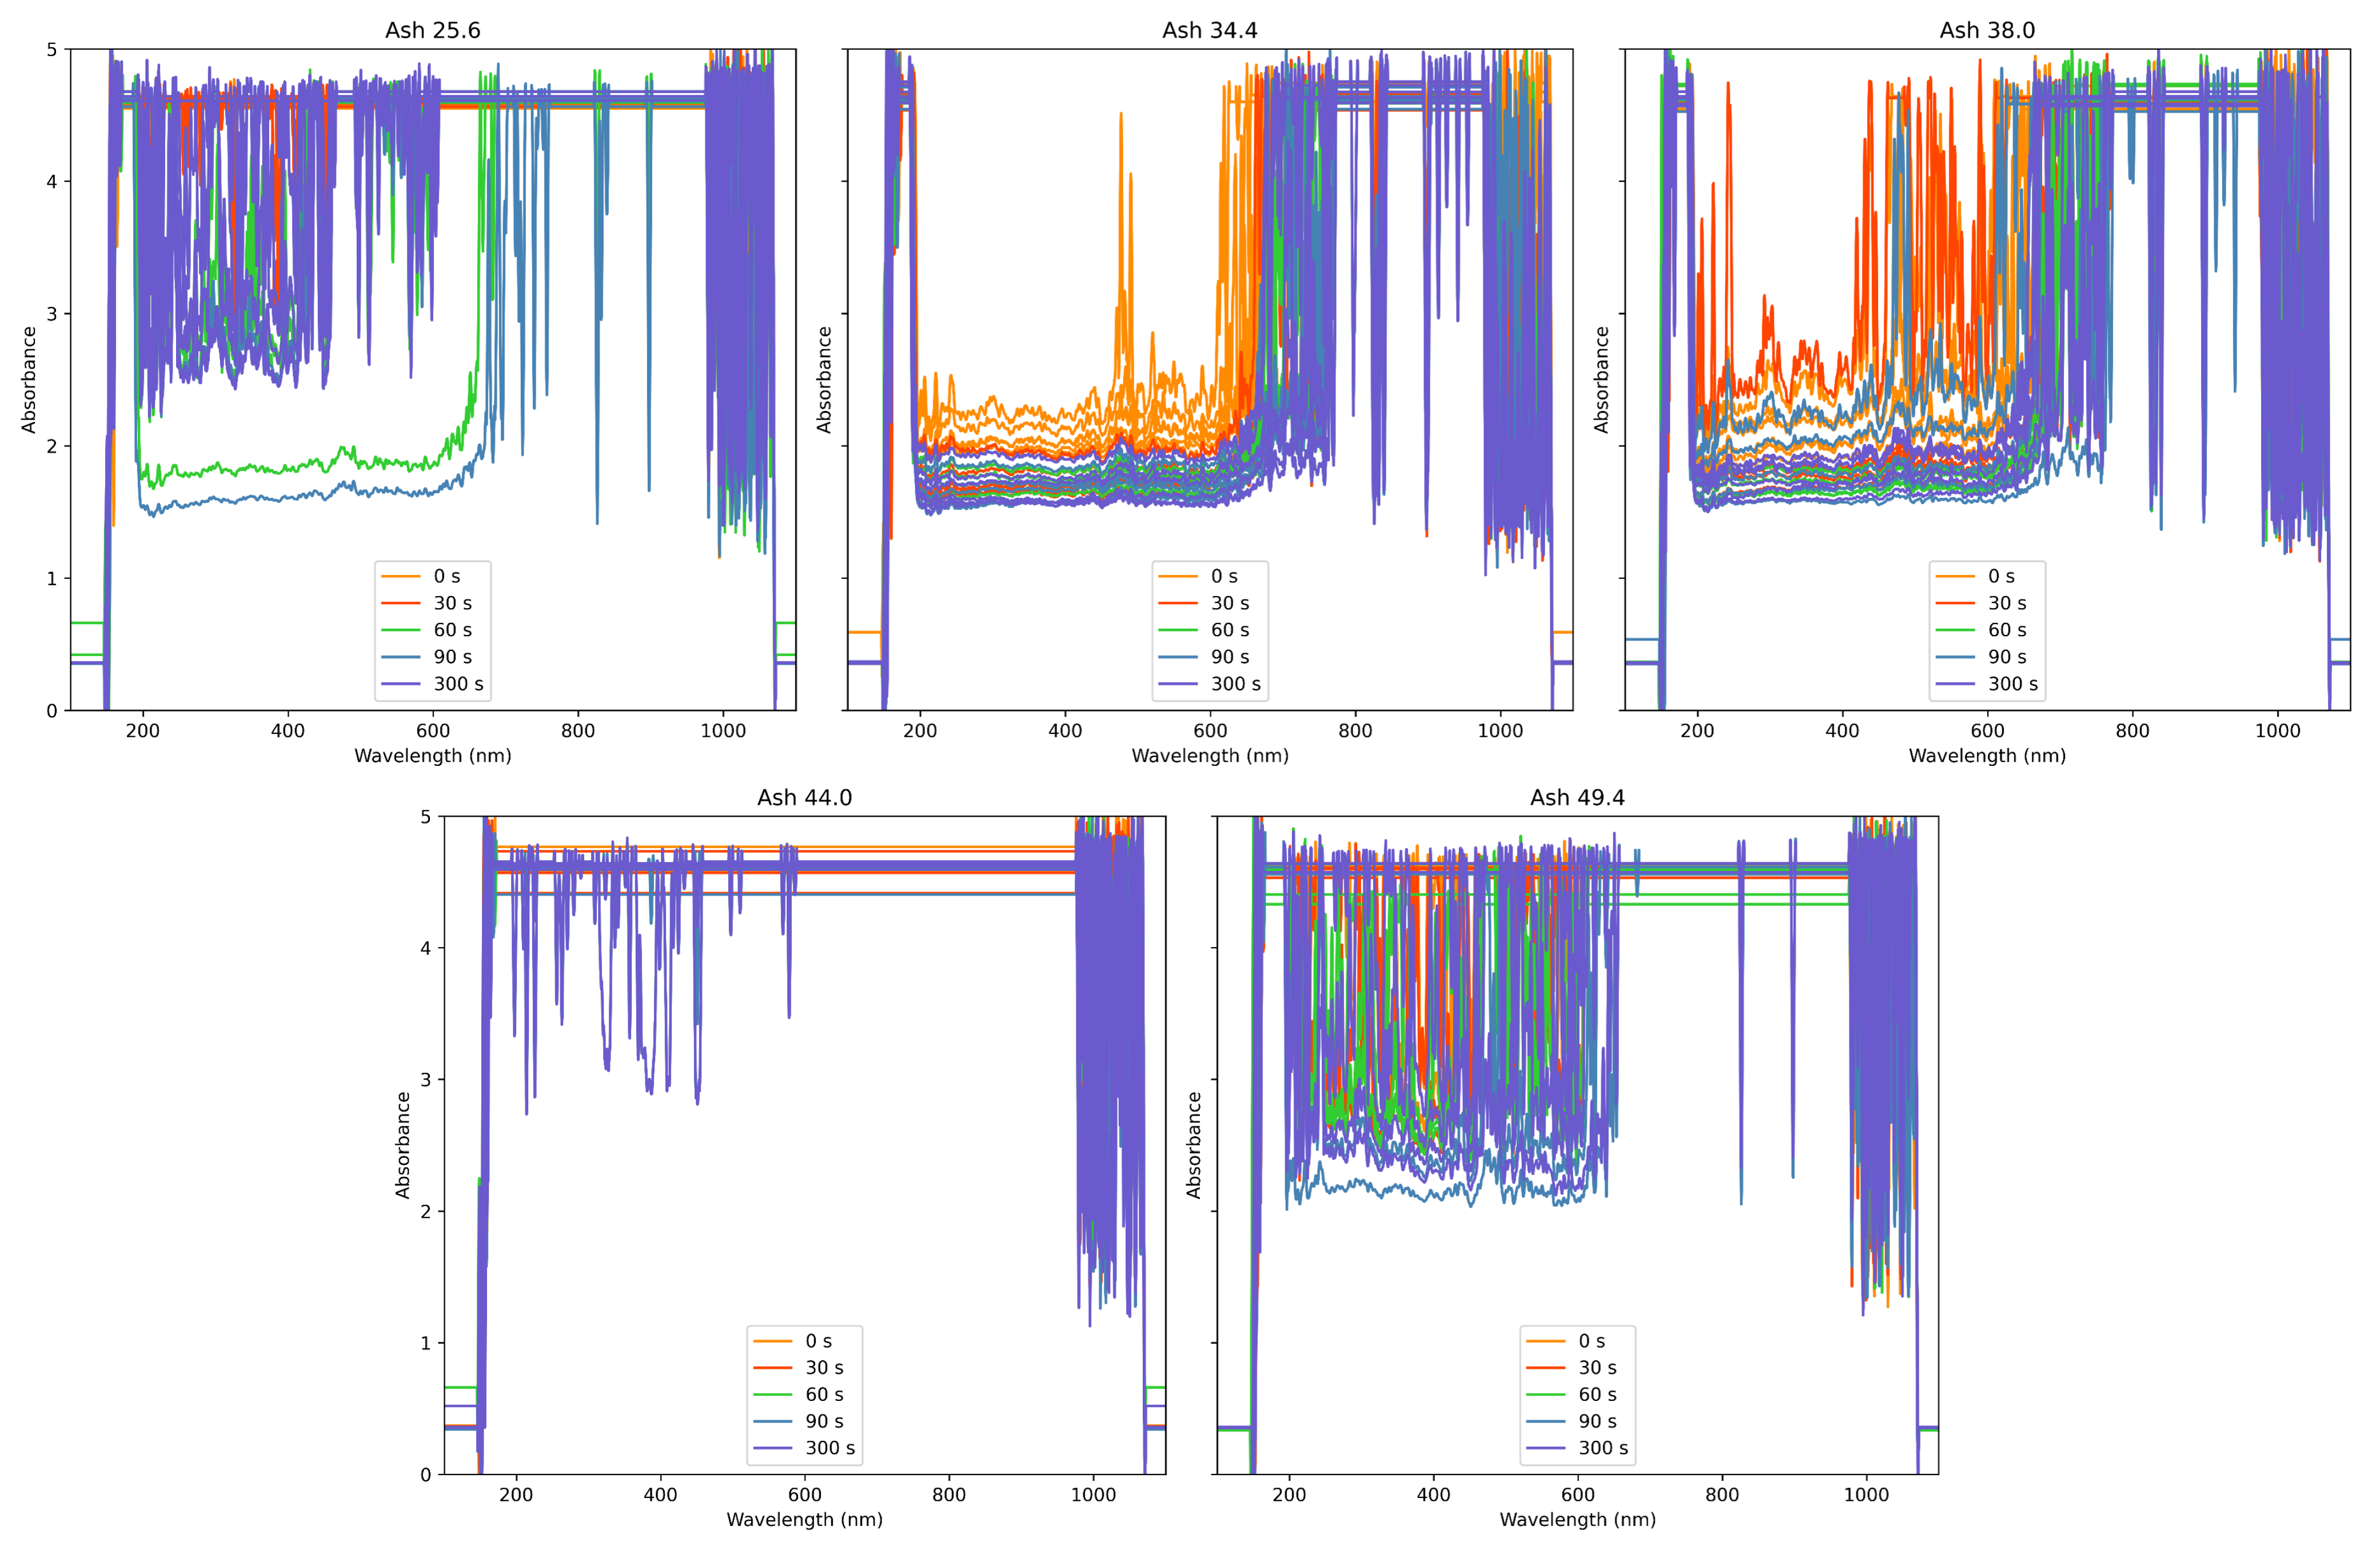Click the Ash 44.0 plot title
Screen dimensions: 2380x1554
(x=804, y=797)
